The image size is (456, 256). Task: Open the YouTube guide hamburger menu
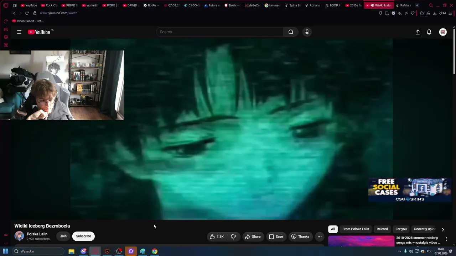19,32
